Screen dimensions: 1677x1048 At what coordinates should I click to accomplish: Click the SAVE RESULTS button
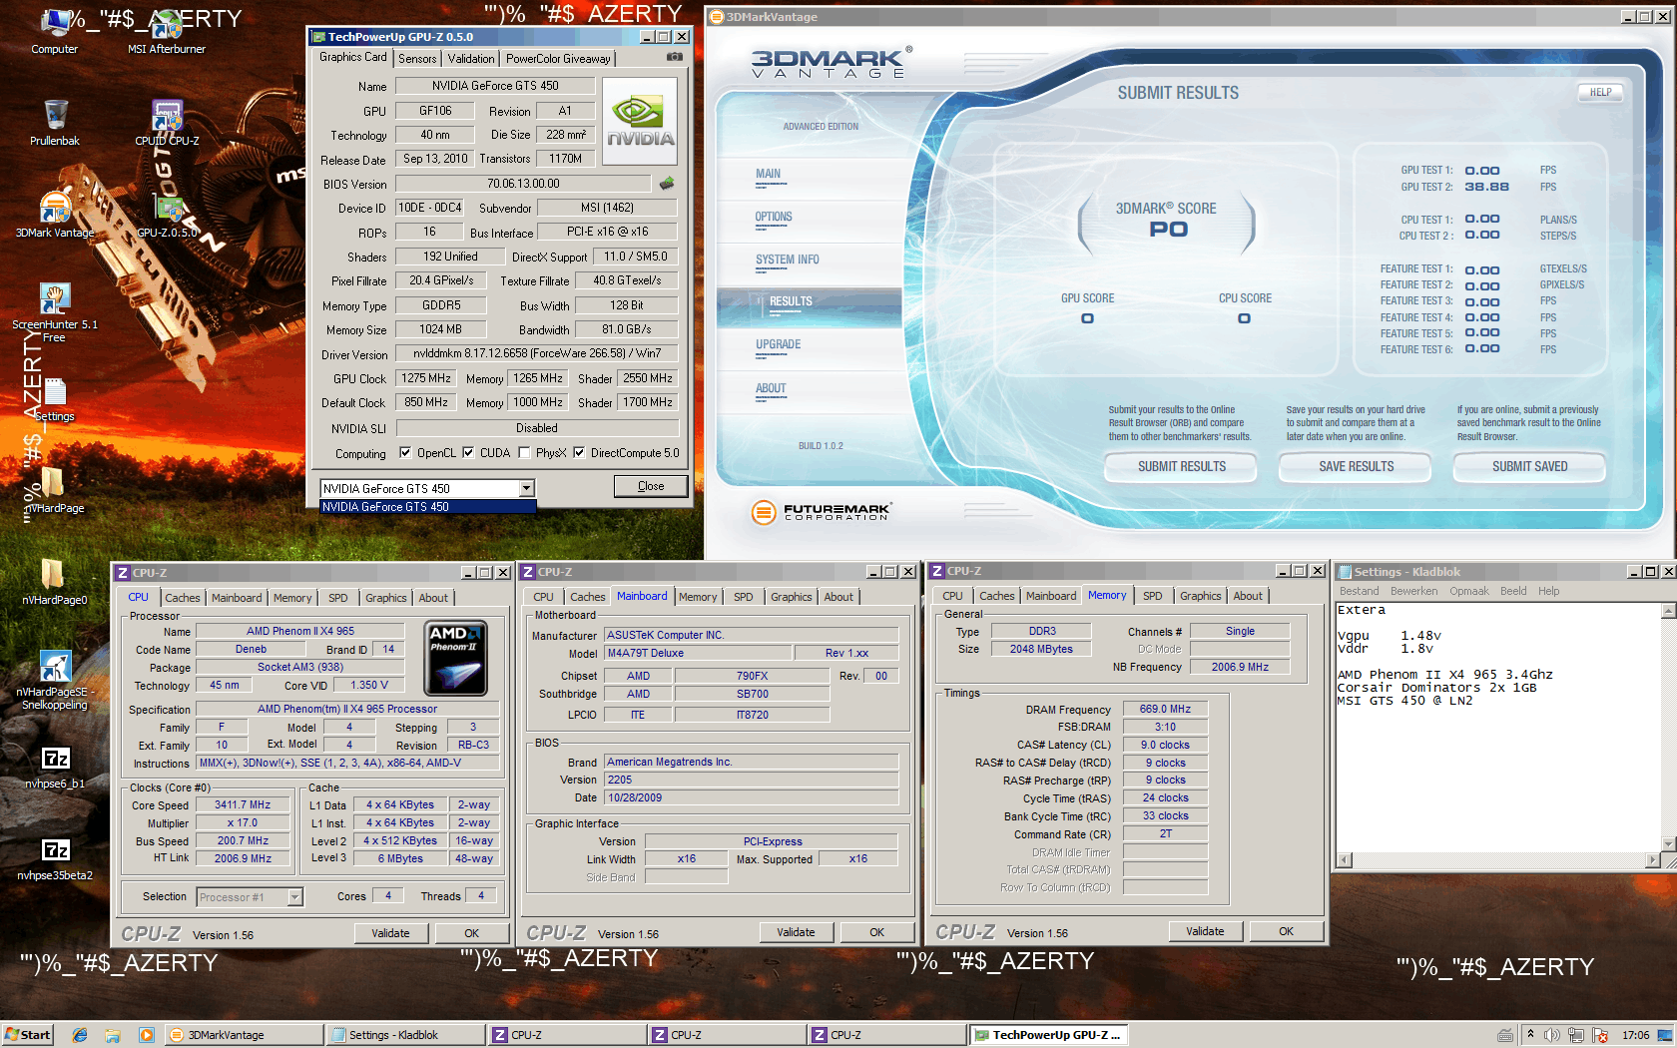1356,467
